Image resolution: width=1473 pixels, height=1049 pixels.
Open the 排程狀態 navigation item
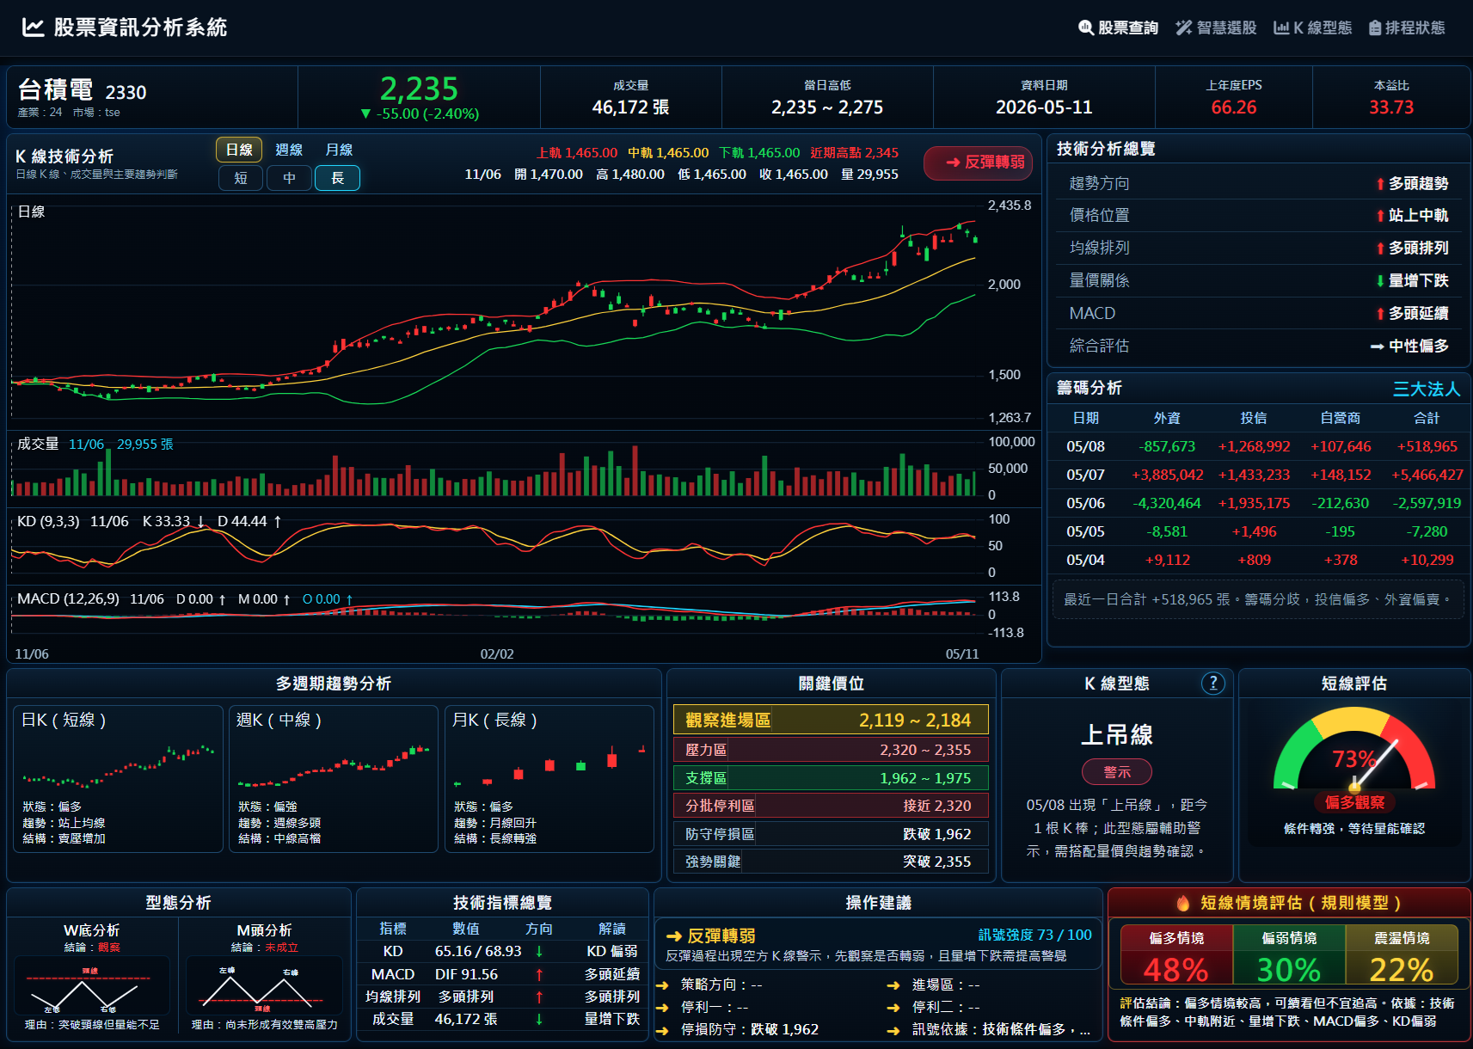click(x=1407, y=28)
